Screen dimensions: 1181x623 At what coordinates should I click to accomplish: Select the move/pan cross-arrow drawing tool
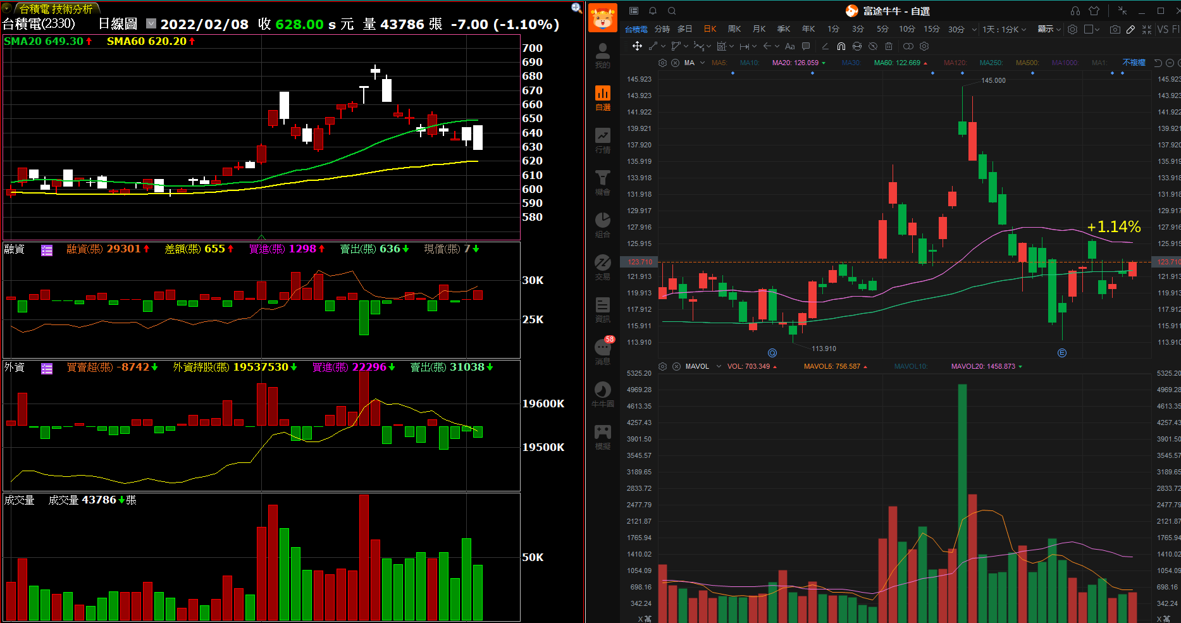pos(637,46)
